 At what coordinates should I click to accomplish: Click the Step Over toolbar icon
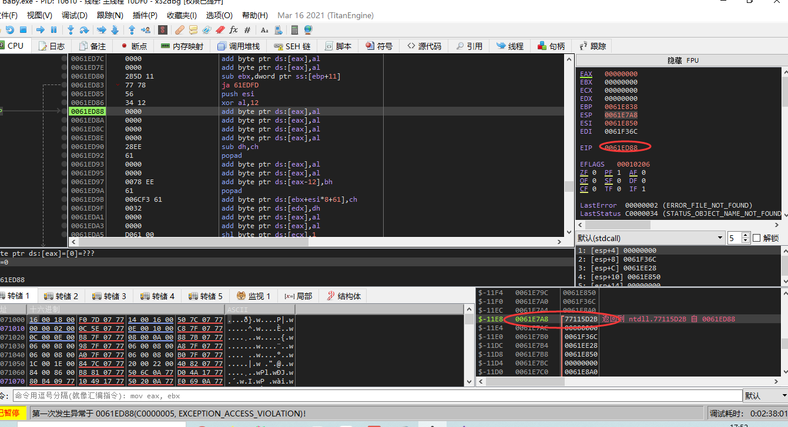tap(84, 30)
